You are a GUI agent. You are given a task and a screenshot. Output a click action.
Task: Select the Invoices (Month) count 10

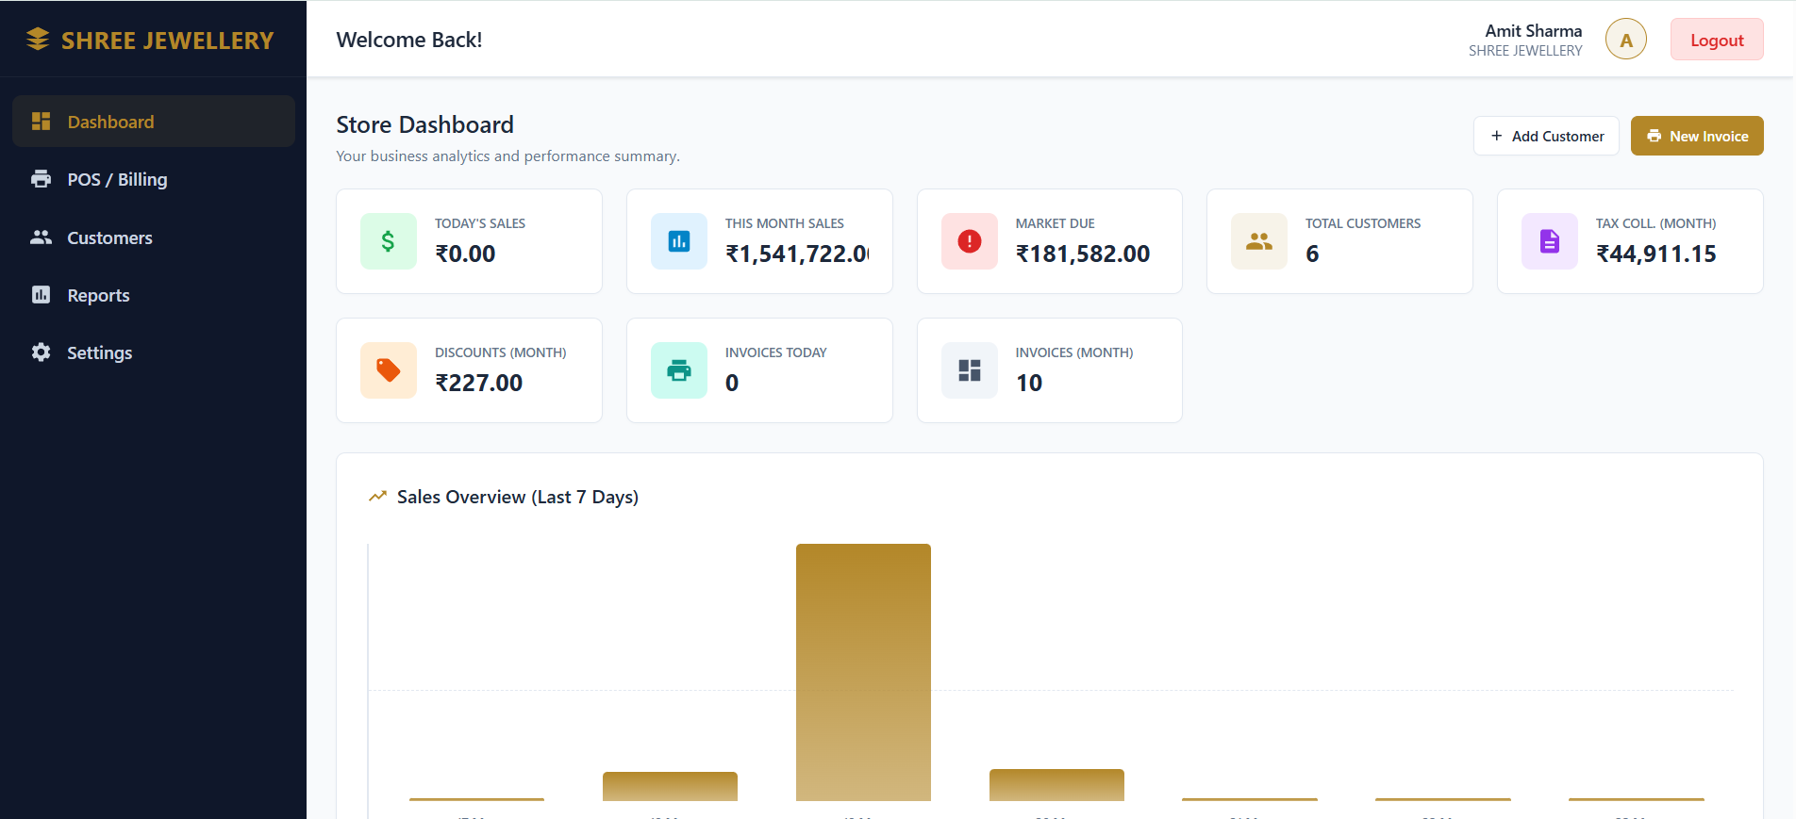pos(1029,383)
